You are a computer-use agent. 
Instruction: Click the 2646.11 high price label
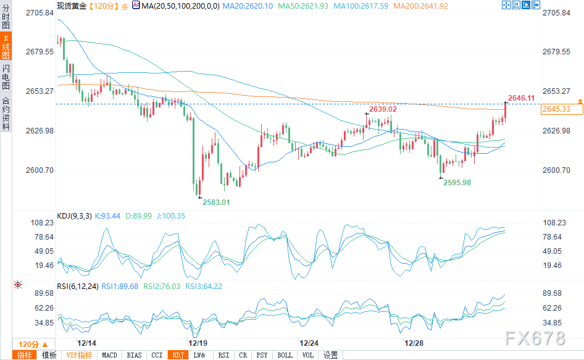tap(522, 98)
